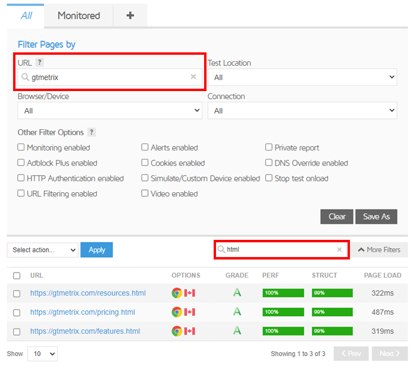
Task: Open gtmetrix.com/pricing.html report link
Action: (x=83, y=312)
